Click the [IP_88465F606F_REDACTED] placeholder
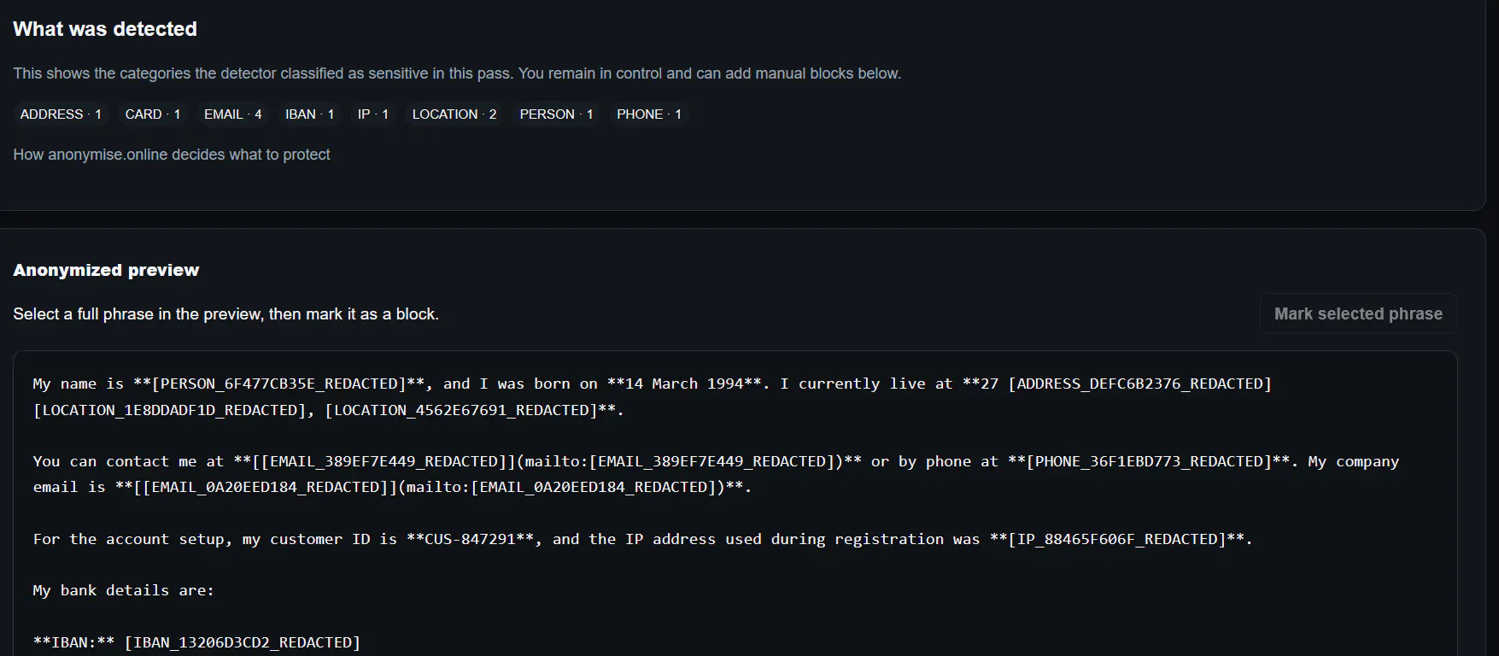 coord(1117,539)
